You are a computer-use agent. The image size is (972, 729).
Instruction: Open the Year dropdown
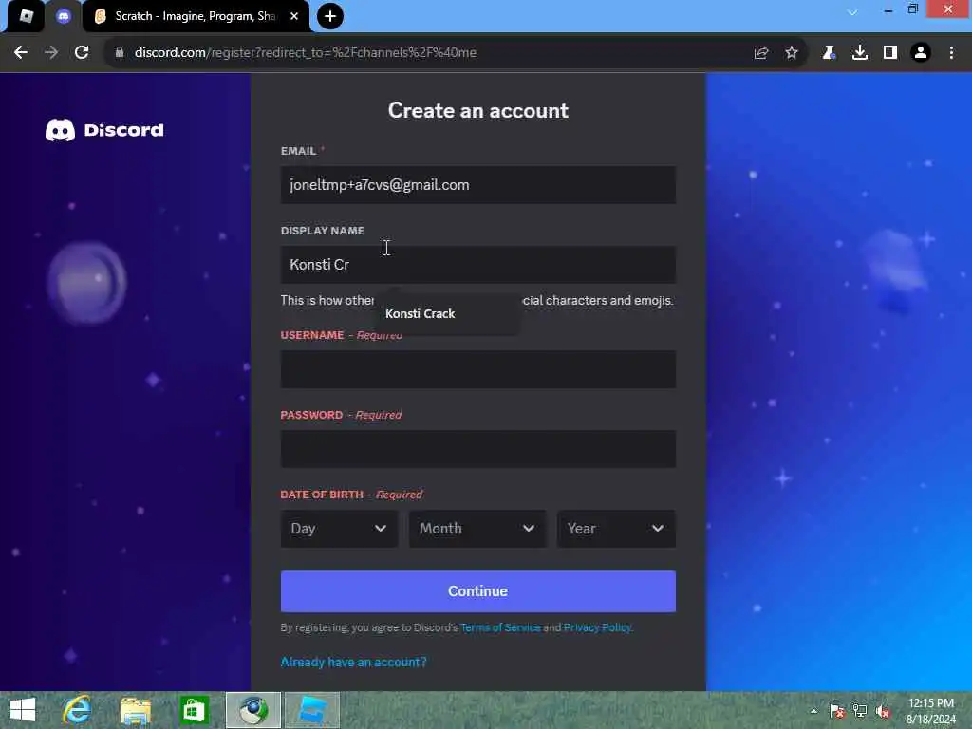point(616,529)
